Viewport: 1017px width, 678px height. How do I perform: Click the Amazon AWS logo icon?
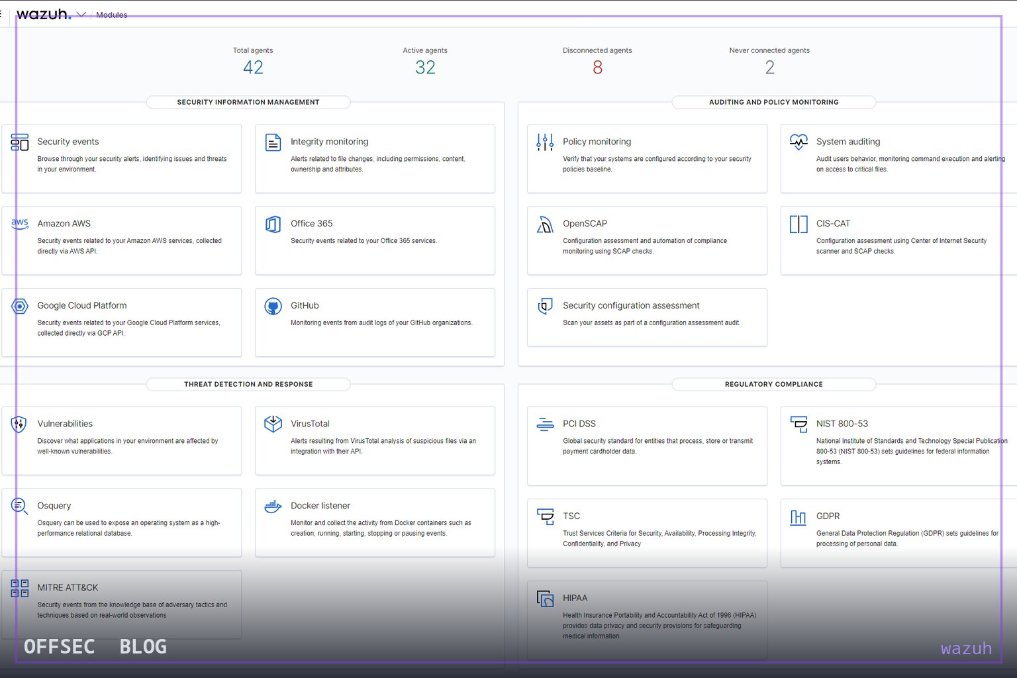[x=20, y=224]
